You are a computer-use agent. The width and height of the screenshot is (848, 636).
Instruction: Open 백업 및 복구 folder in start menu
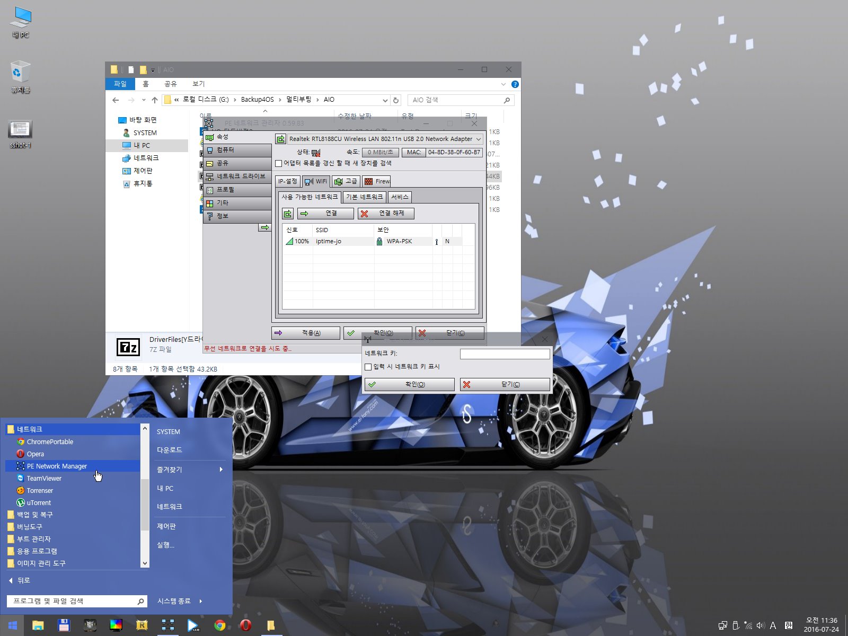click(x=34, y=515)
